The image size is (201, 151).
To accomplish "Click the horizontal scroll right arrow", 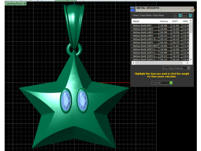I will click(187, 63).
